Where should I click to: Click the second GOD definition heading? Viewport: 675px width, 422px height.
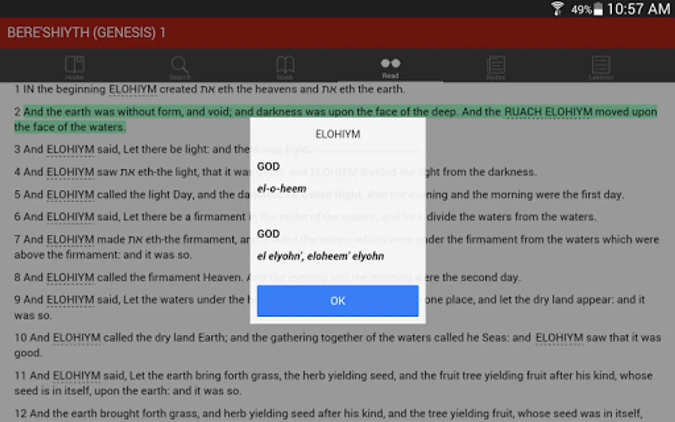[x=268, y=234]
